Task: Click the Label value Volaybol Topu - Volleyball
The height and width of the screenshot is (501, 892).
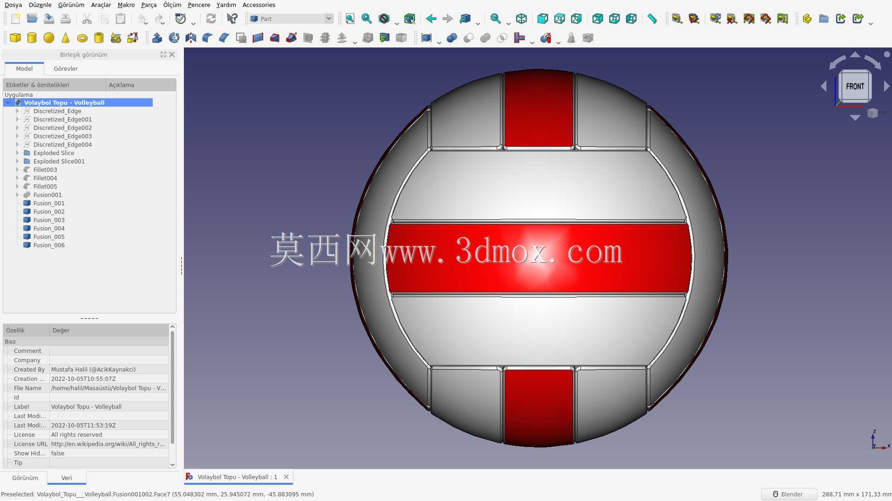Action: coord(109,406)
